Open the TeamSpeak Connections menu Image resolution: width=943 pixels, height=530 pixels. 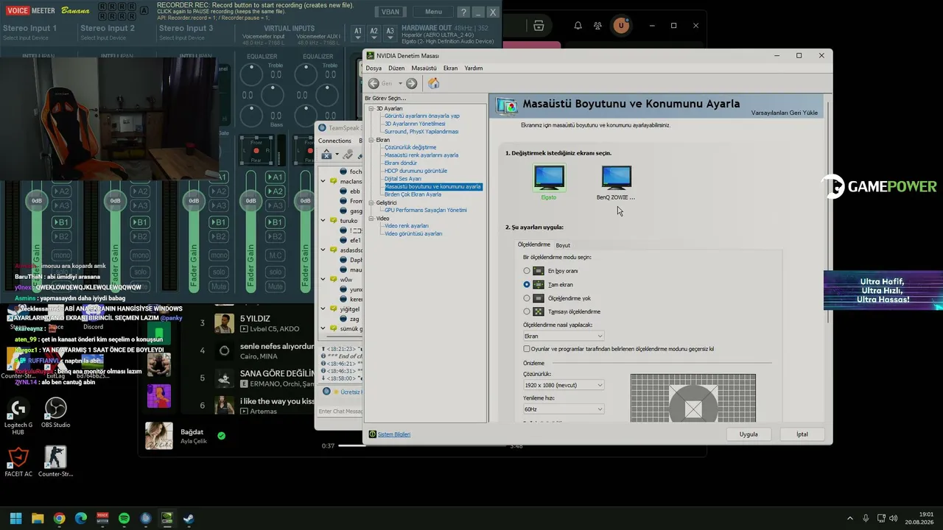(x=335, y=141)
